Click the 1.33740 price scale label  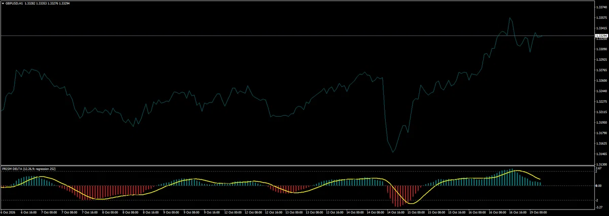click(601, 7)
